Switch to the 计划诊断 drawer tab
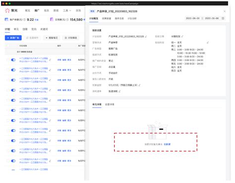The height and width of the screenshot is (183, 235). coord(132,18)
